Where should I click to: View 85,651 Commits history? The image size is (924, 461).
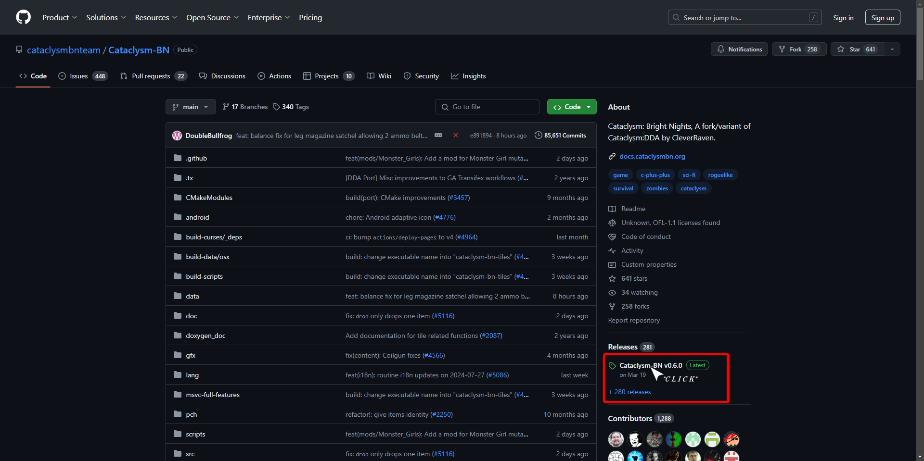(x=560, y=136)
